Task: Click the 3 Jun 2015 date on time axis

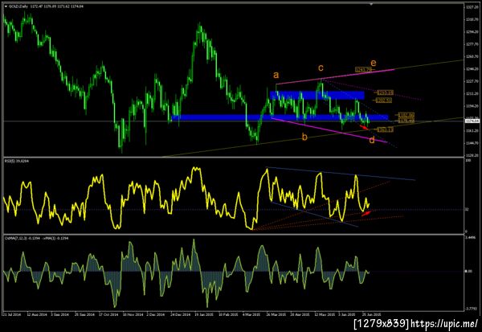Action: click(348, 315)
